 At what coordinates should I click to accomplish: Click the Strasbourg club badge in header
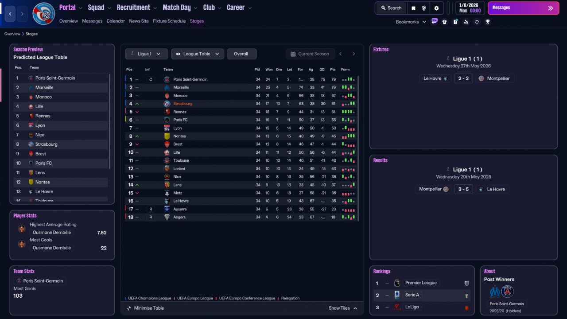pyautogui.click(x=44, y=14)
